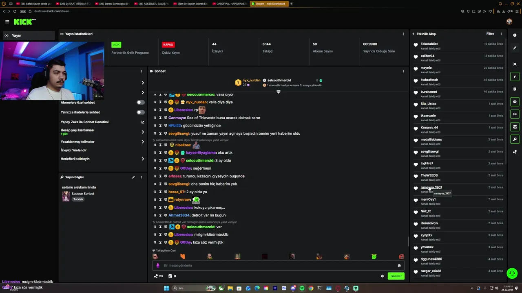Select the Yayın sidebar menu item
The image size is (522, 293).
[28, 35]
